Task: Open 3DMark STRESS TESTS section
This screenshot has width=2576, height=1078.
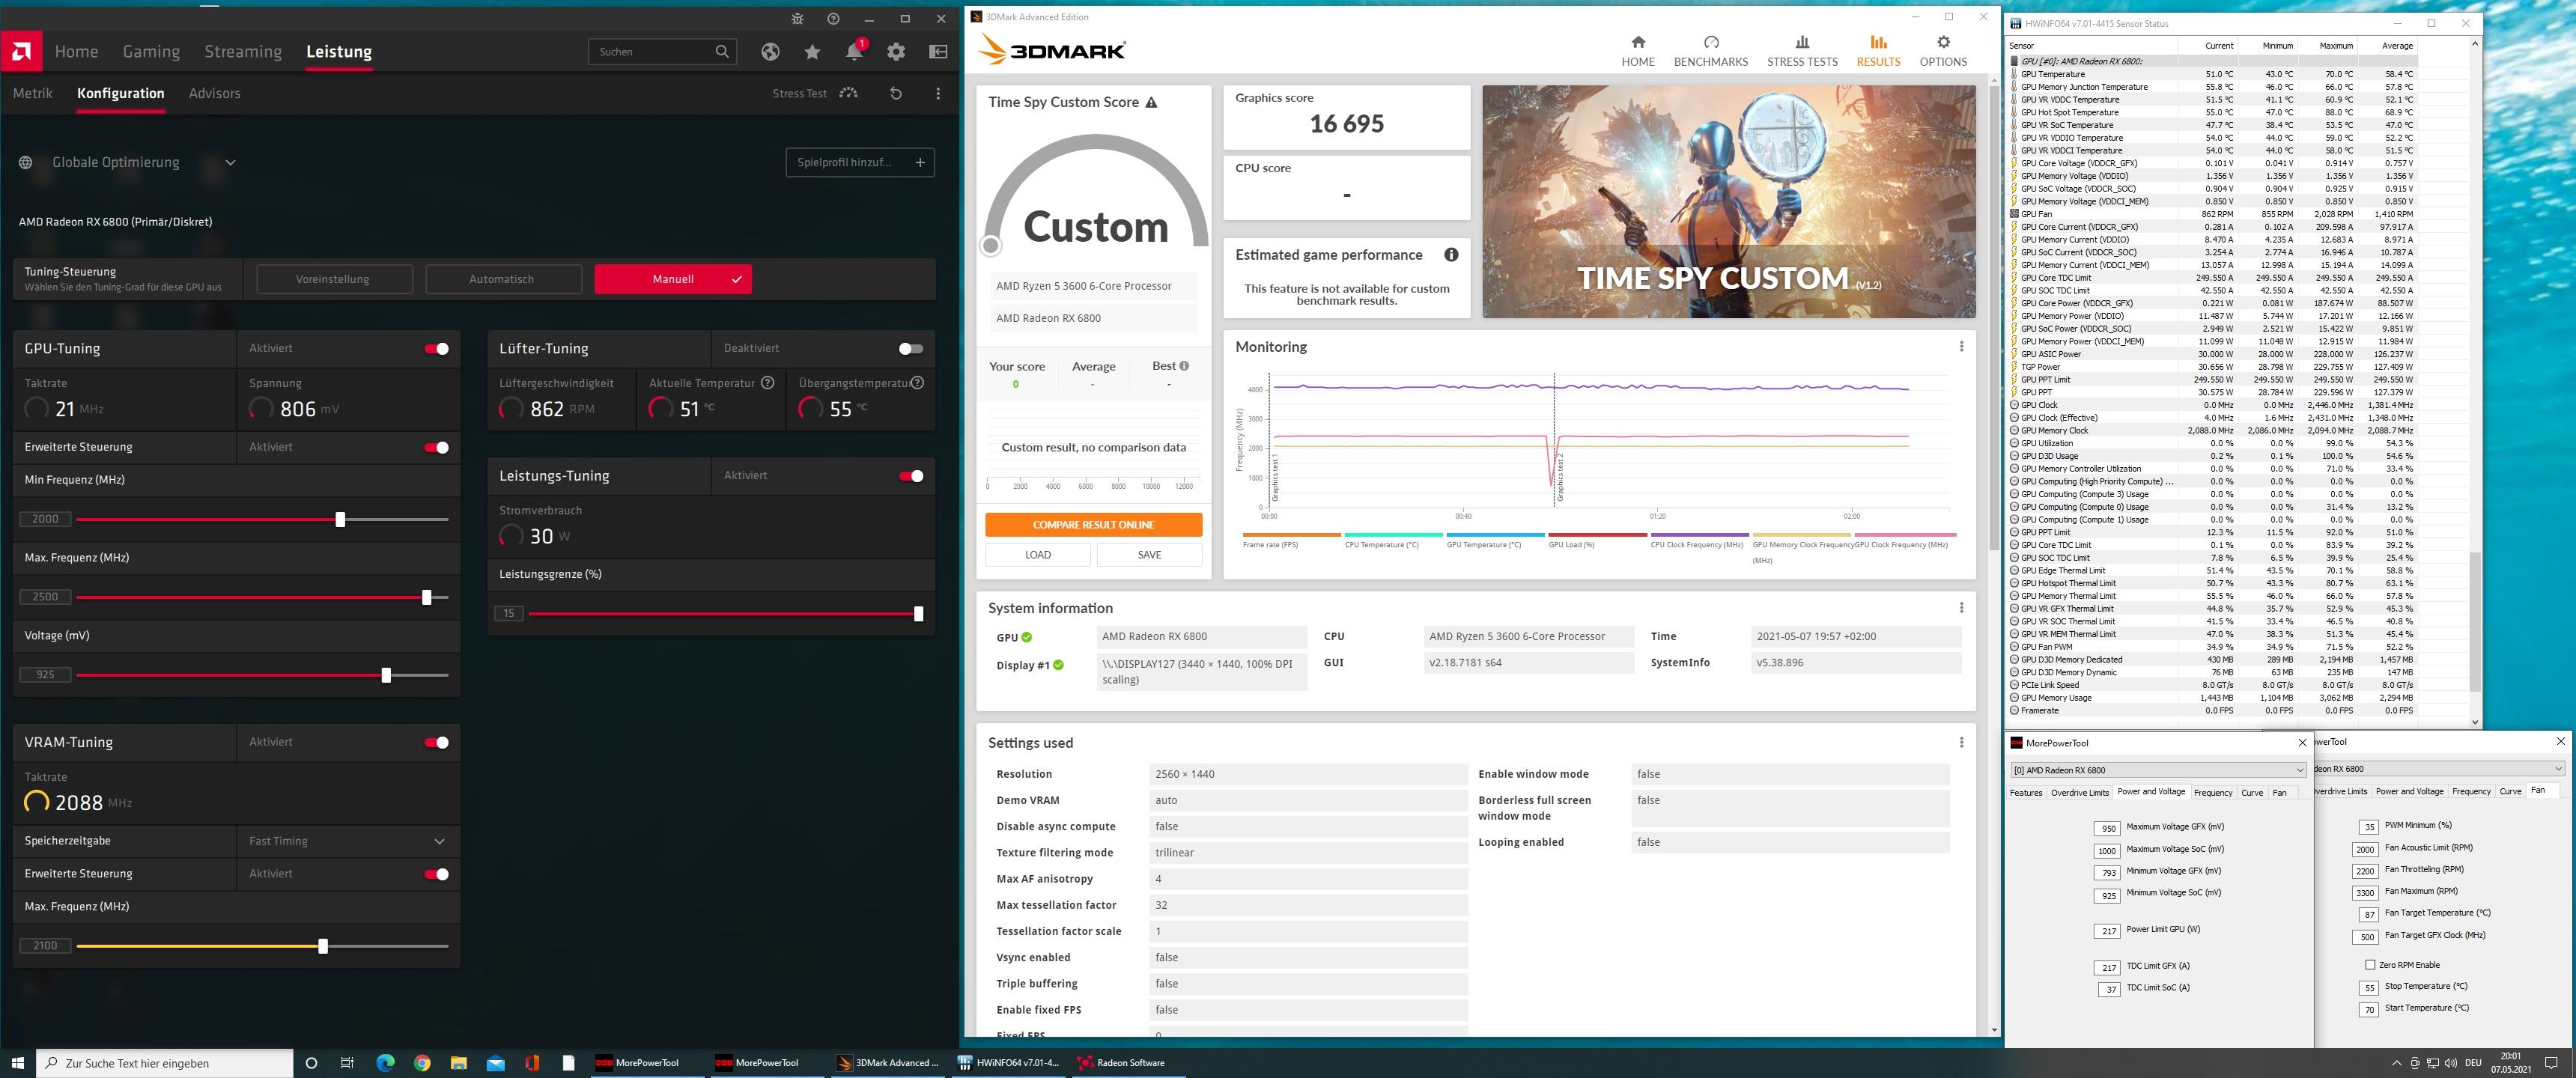Action: click(x=1802, y=51)
